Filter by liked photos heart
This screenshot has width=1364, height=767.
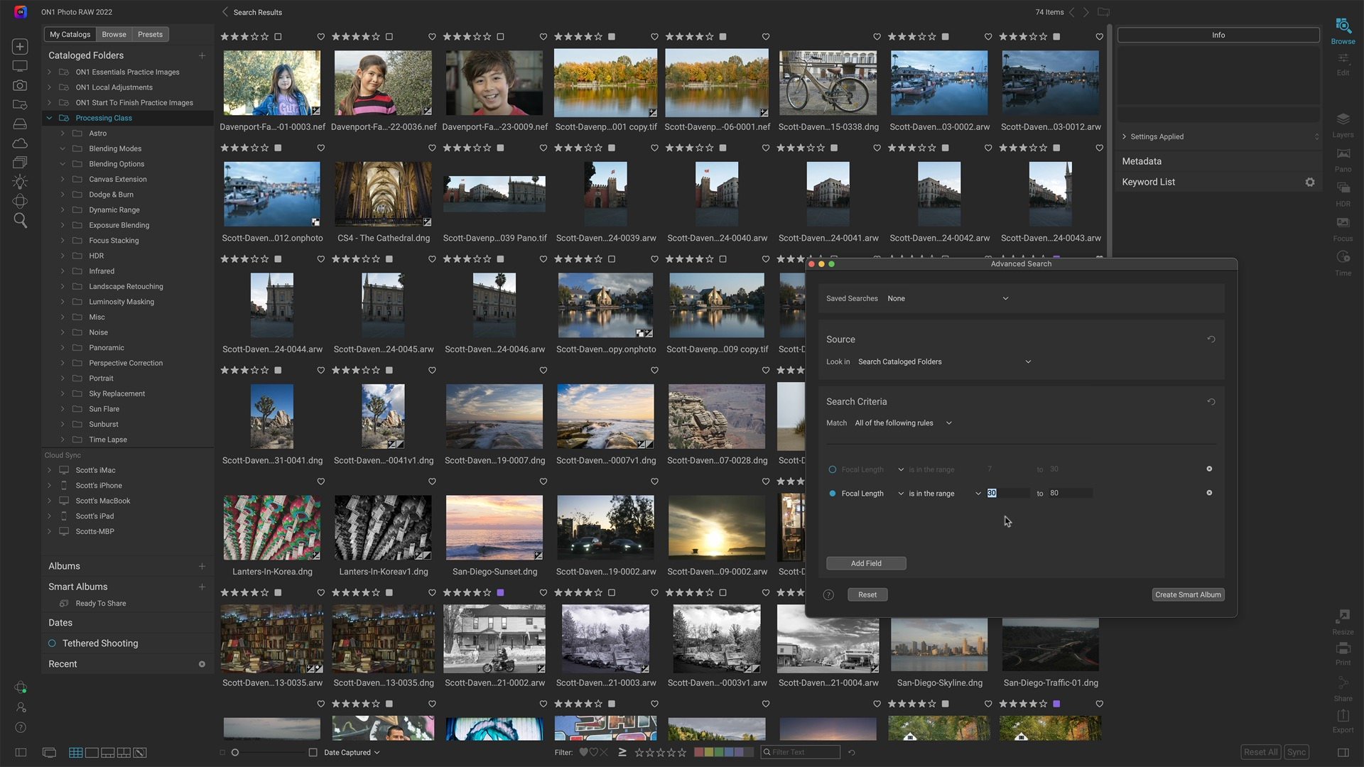point(583,752)
